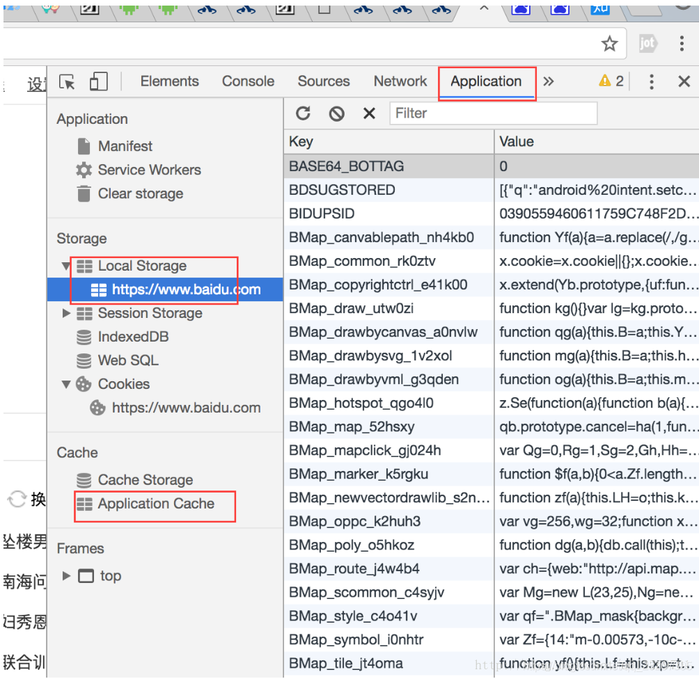Select the top frame item
Screen dimensions: 699x679
point(111,575)
